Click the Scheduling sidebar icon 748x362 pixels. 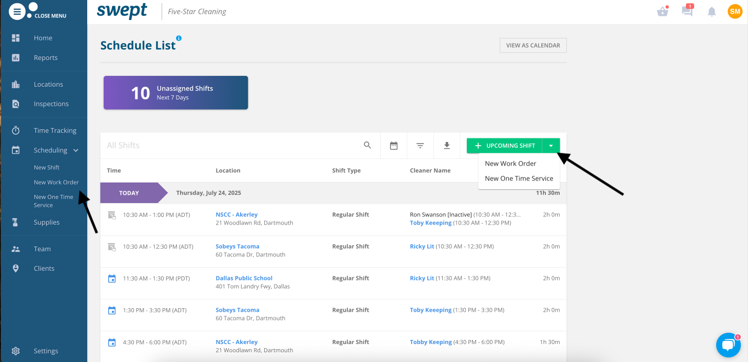click(x=16, y=150)
